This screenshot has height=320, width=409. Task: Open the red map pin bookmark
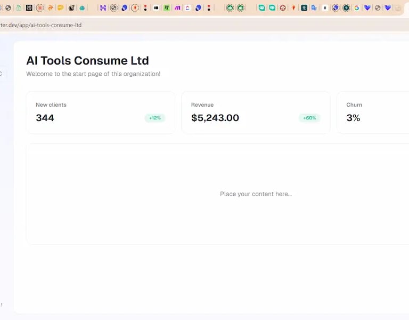[293, 8]
